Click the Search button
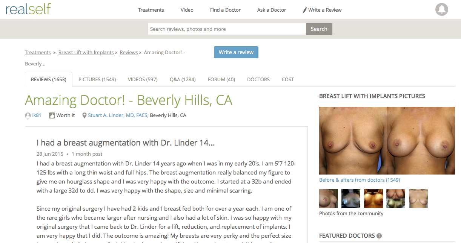This screenshot has width=461, height=243. [x=319, y=29]
